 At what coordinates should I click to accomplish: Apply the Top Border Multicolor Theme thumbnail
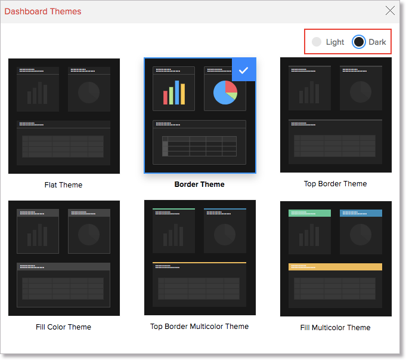[200, 258]
